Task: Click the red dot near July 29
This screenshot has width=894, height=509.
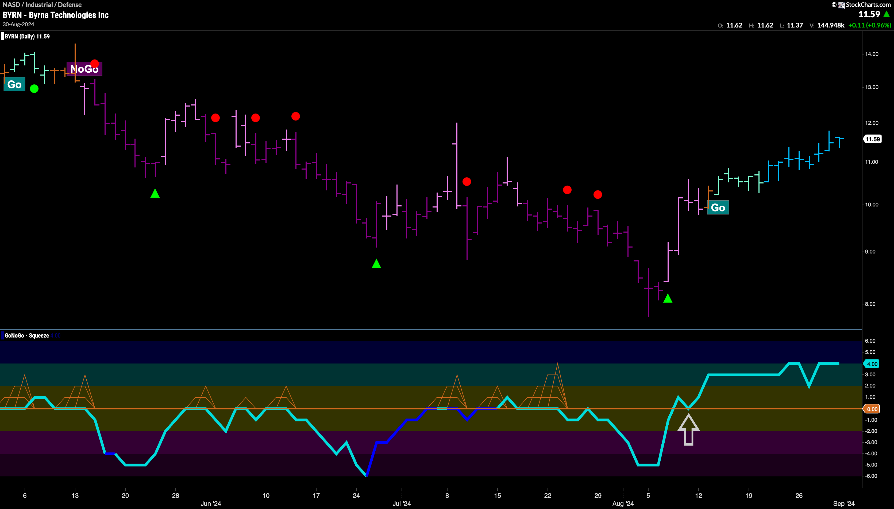Action: point(598,194)
